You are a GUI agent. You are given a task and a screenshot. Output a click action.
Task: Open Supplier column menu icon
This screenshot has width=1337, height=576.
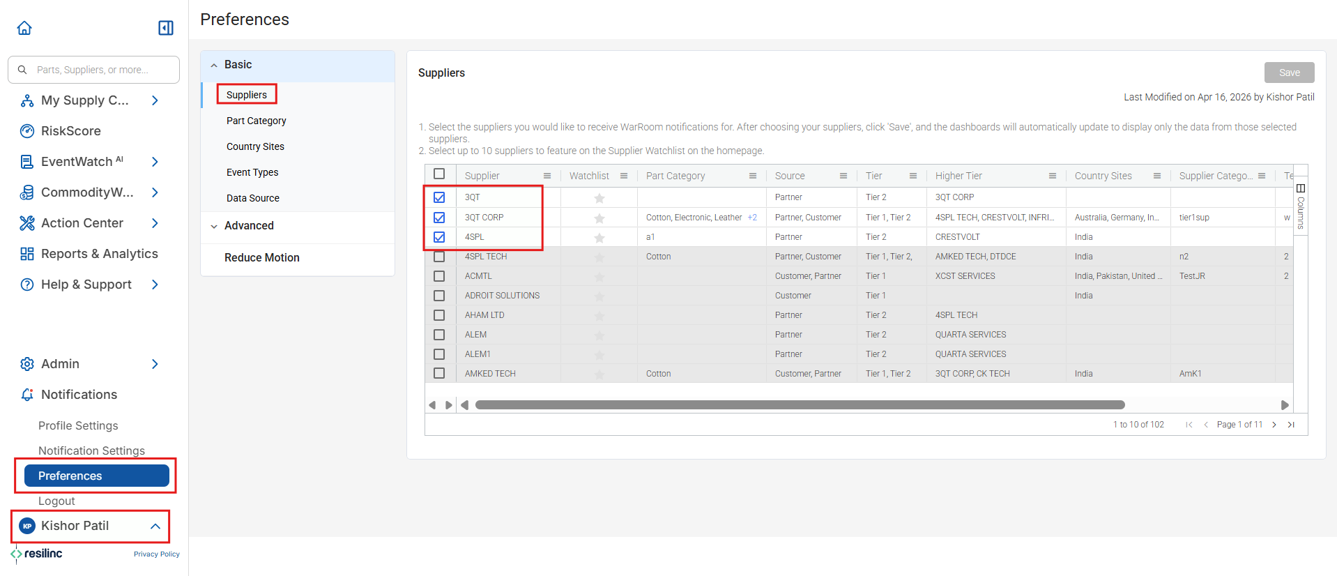click(547, 176)
